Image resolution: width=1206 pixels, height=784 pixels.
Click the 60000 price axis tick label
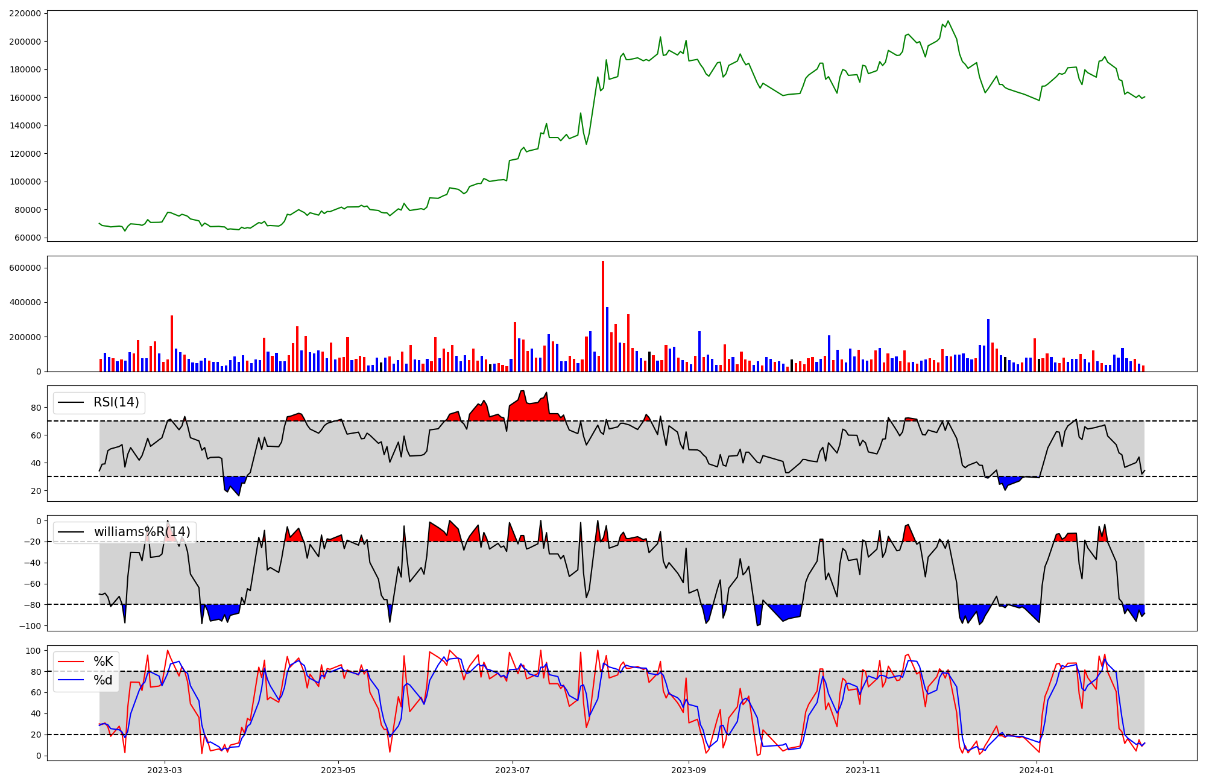coord(28,238)
